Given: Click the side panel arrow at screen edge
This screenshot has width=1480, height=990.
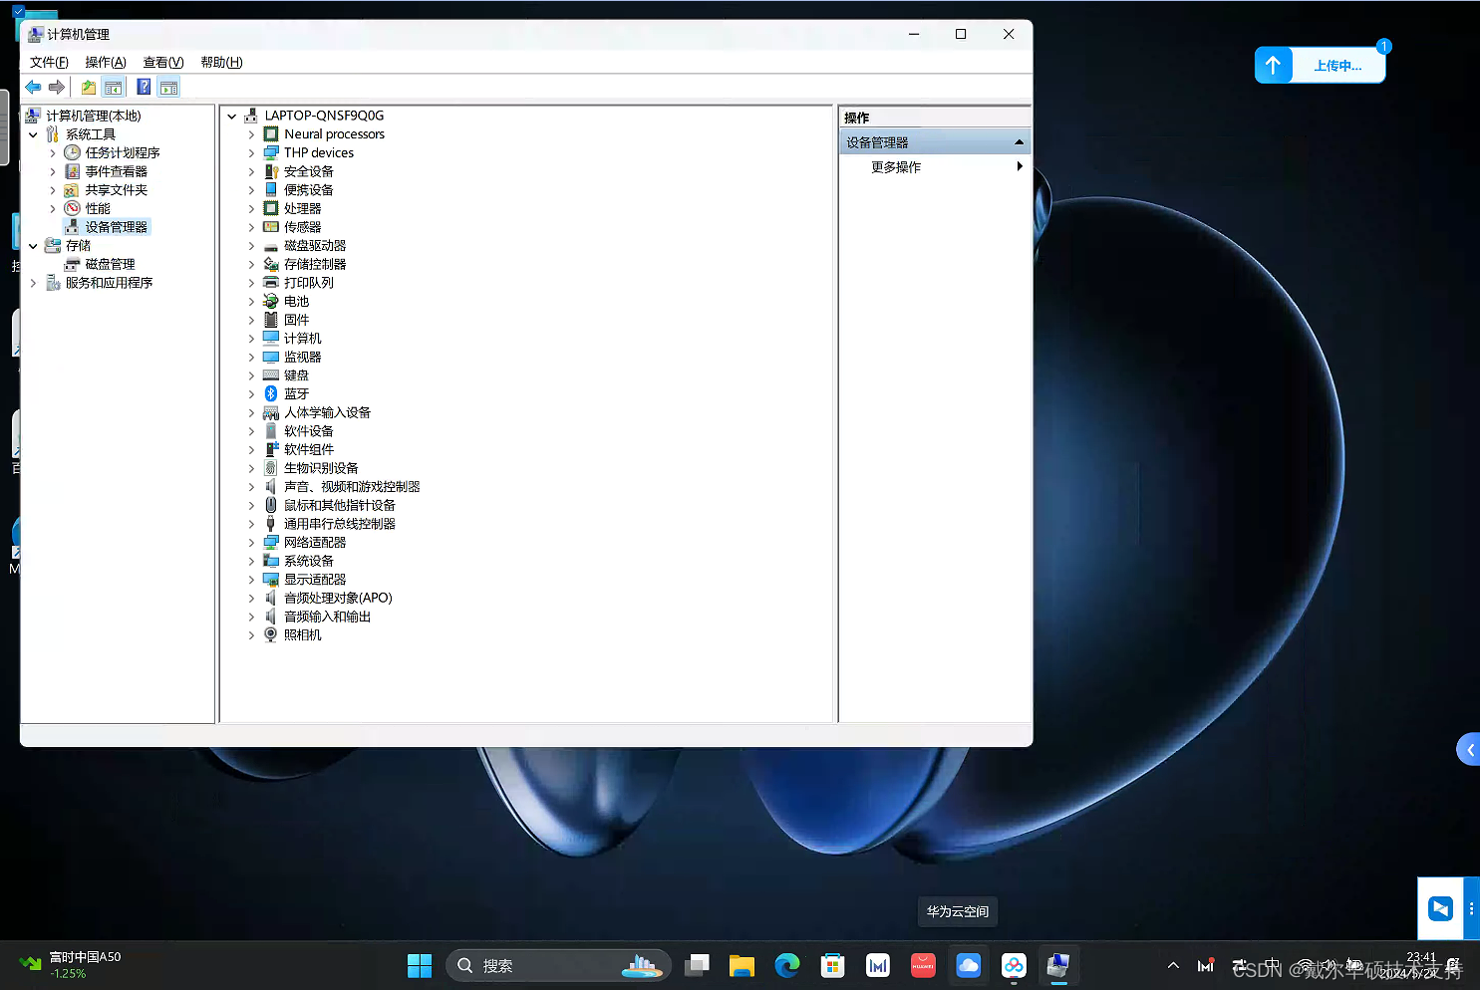Looking at the screenshot, I should (1469, 749).
